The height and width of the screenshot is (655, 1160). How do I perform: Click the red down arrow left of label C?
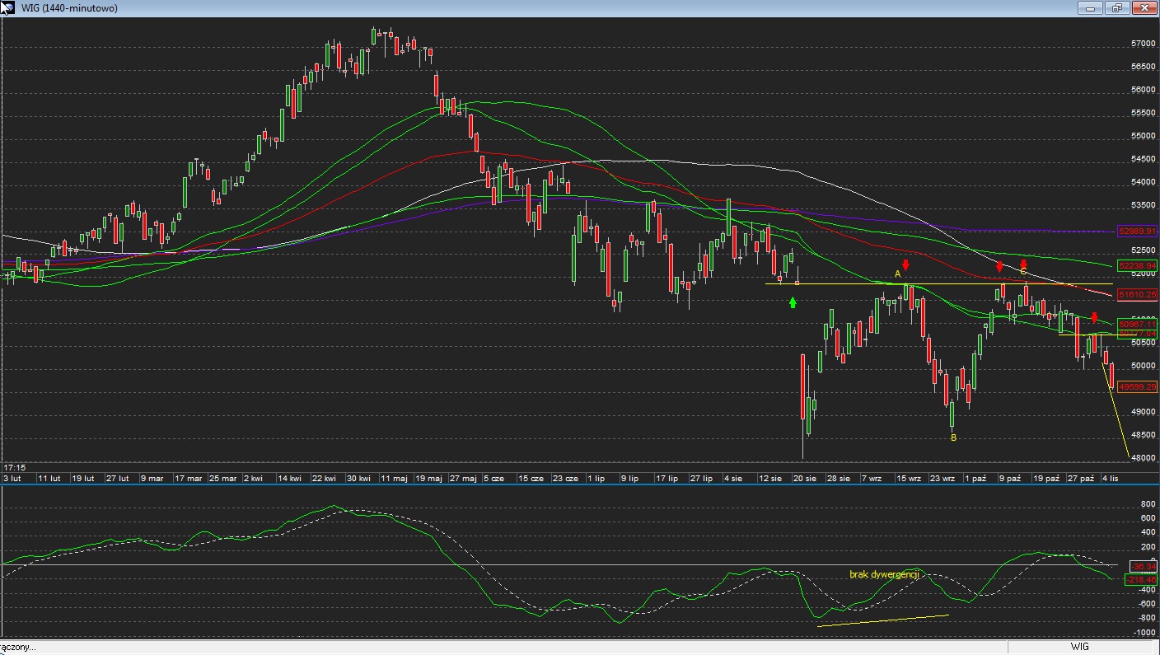pos(999,266)
